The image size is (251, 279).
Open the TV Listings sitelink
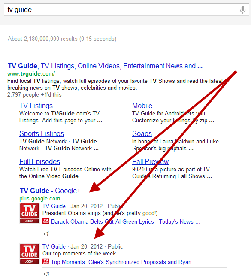click(36, 106)
